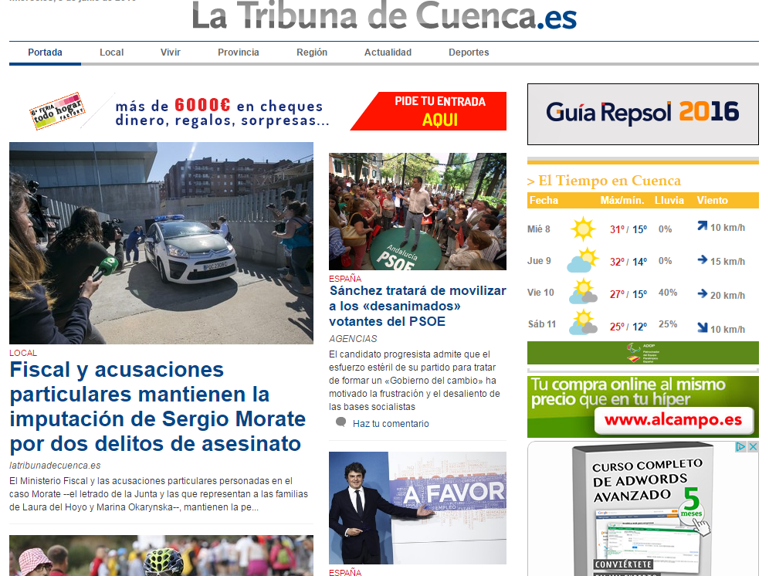Click the El Tiempo en Cuenca heading
The width and height of the screenshot is (769, 576).
coord(605,181)
